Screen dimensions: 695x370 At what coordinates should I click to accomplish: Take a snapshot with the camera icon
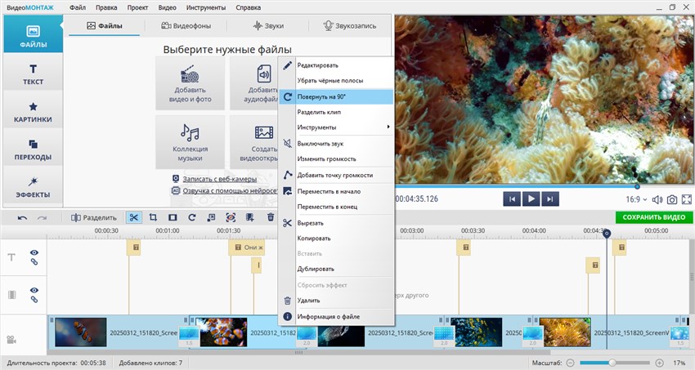point(671,199)
